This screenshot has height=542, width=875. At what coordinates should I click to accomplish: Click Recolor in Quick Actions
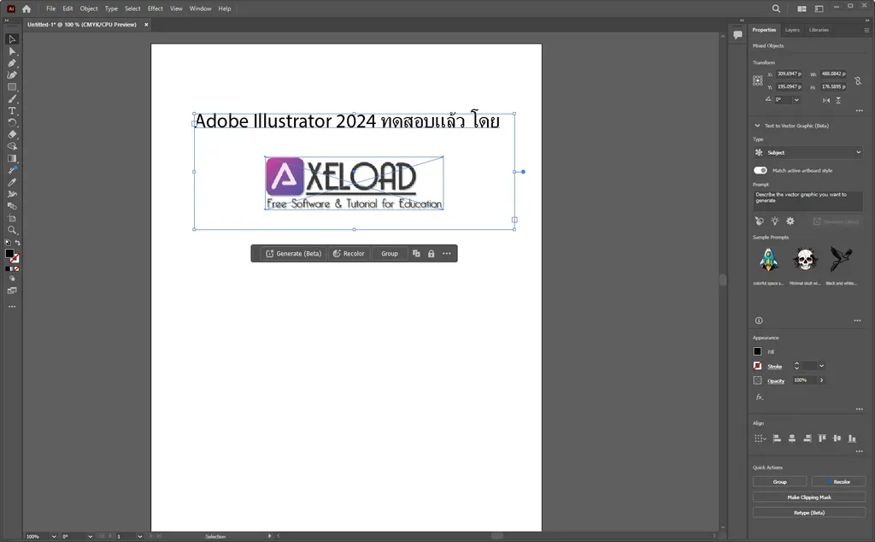click(839, 481)
